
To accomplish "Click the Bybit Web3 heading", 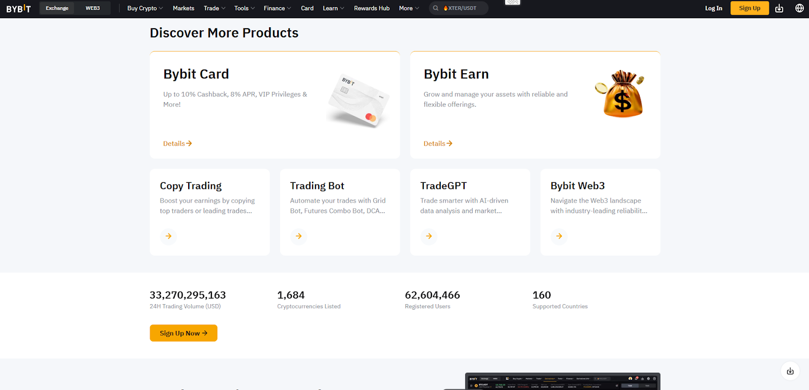I will pyautogui.click(x=577, y=186).
